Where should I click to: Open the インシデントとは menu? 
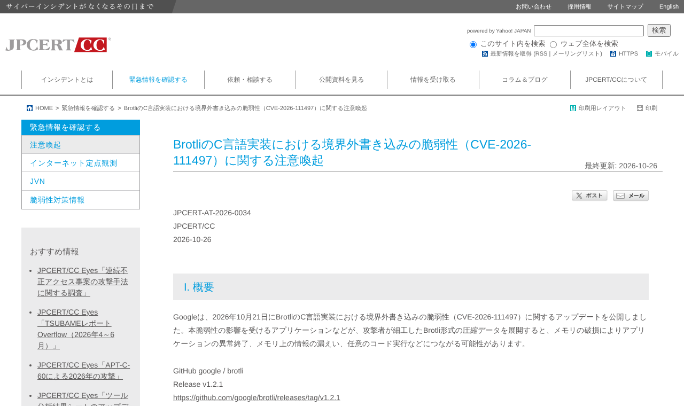click(x=67, y=80)
